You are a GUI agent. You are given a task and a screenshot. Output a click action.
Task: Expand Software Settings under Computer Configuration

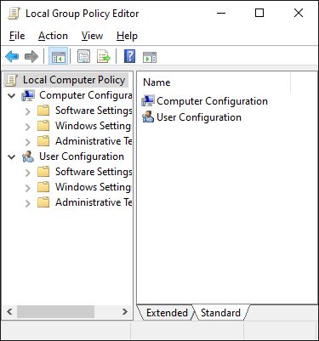[27, 111]
